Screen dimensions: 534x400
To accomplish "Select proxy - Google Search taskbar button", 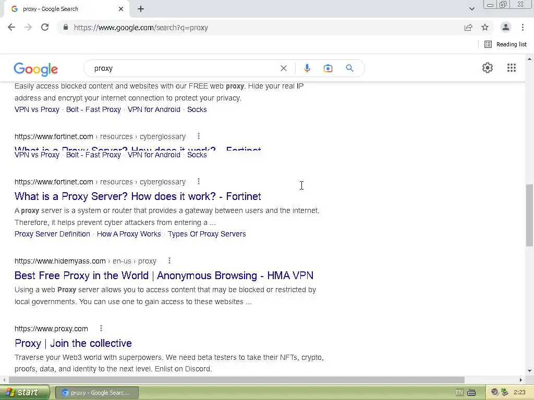I will pos(96,393).
